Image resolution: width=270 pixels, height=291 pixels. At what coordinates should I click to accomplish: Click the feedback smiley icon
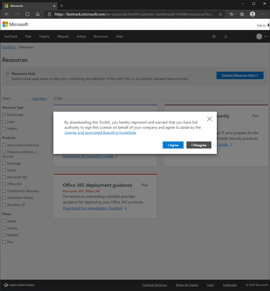pos(214,37)
